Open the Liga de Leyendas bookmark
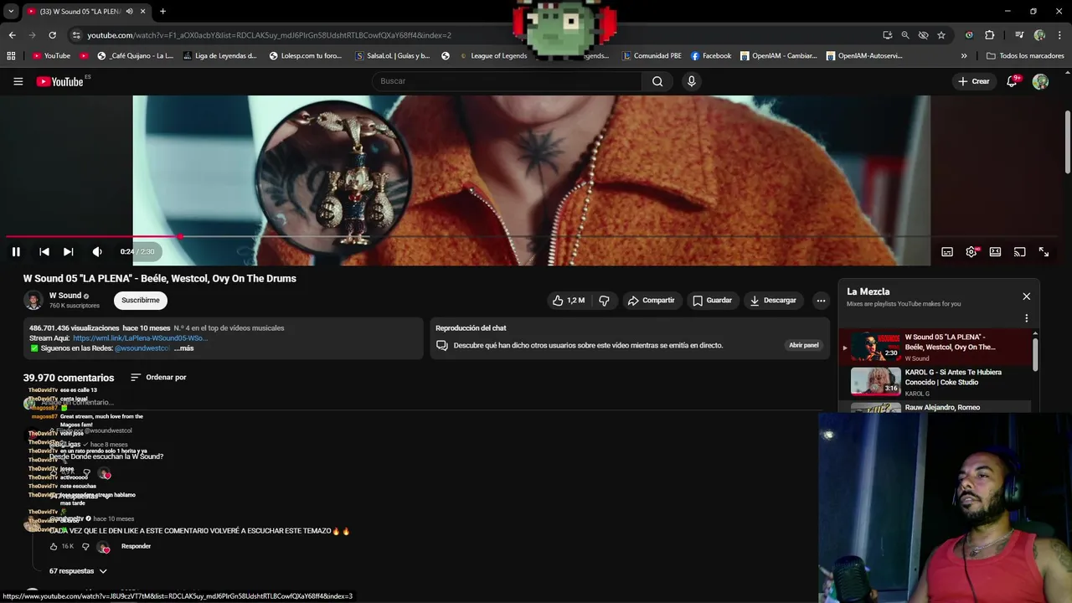The width and height of the screenshot is (1072, 603). click(x=219, y=56)
